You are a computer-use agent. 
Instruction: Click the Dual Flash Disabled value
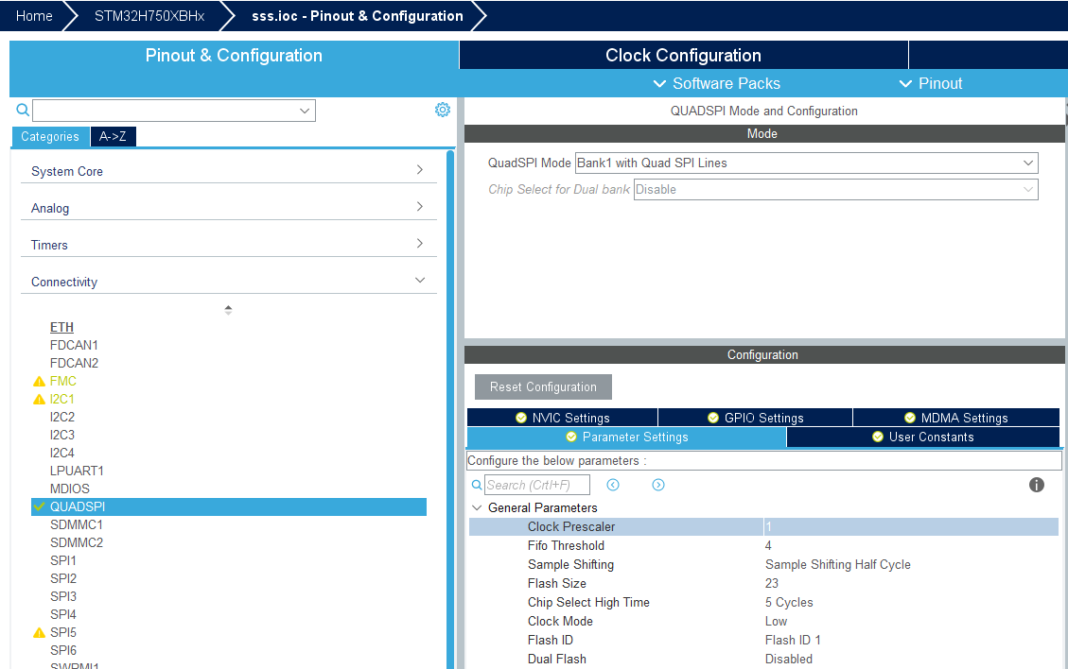[789, 659]
